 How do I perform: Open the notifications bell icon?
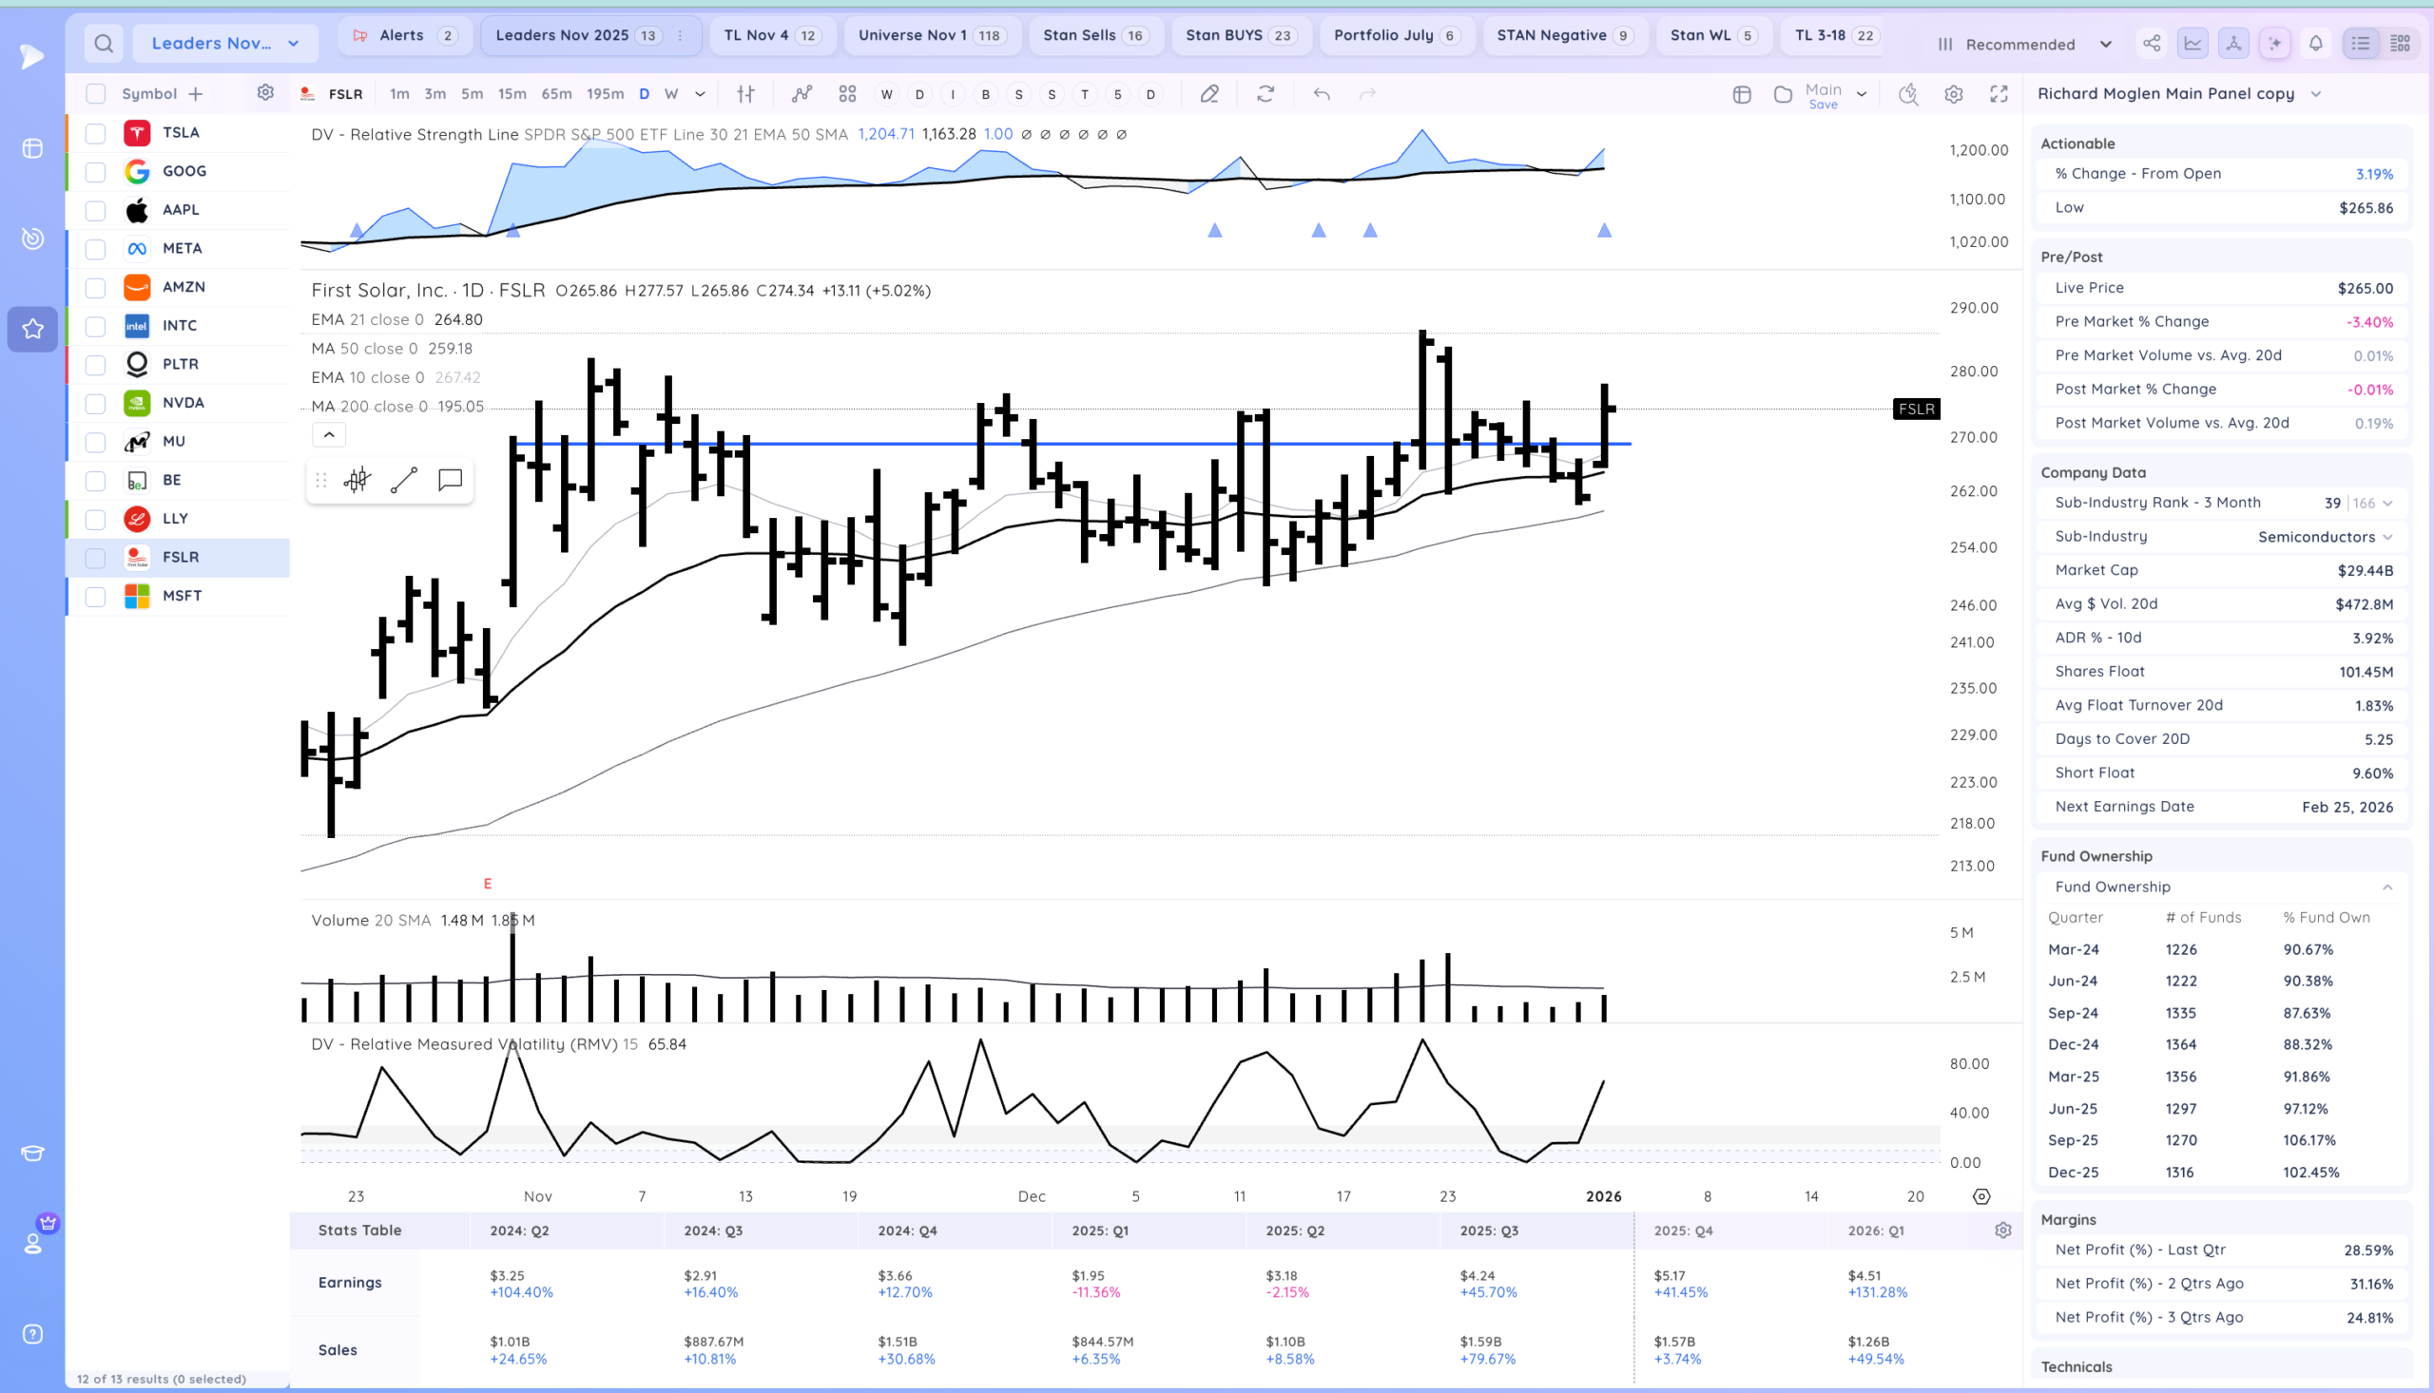click(2315, 43)
